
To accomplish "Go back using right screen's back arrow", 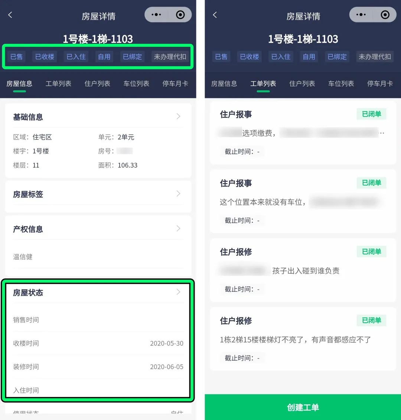I will click(x=215, y=15).
